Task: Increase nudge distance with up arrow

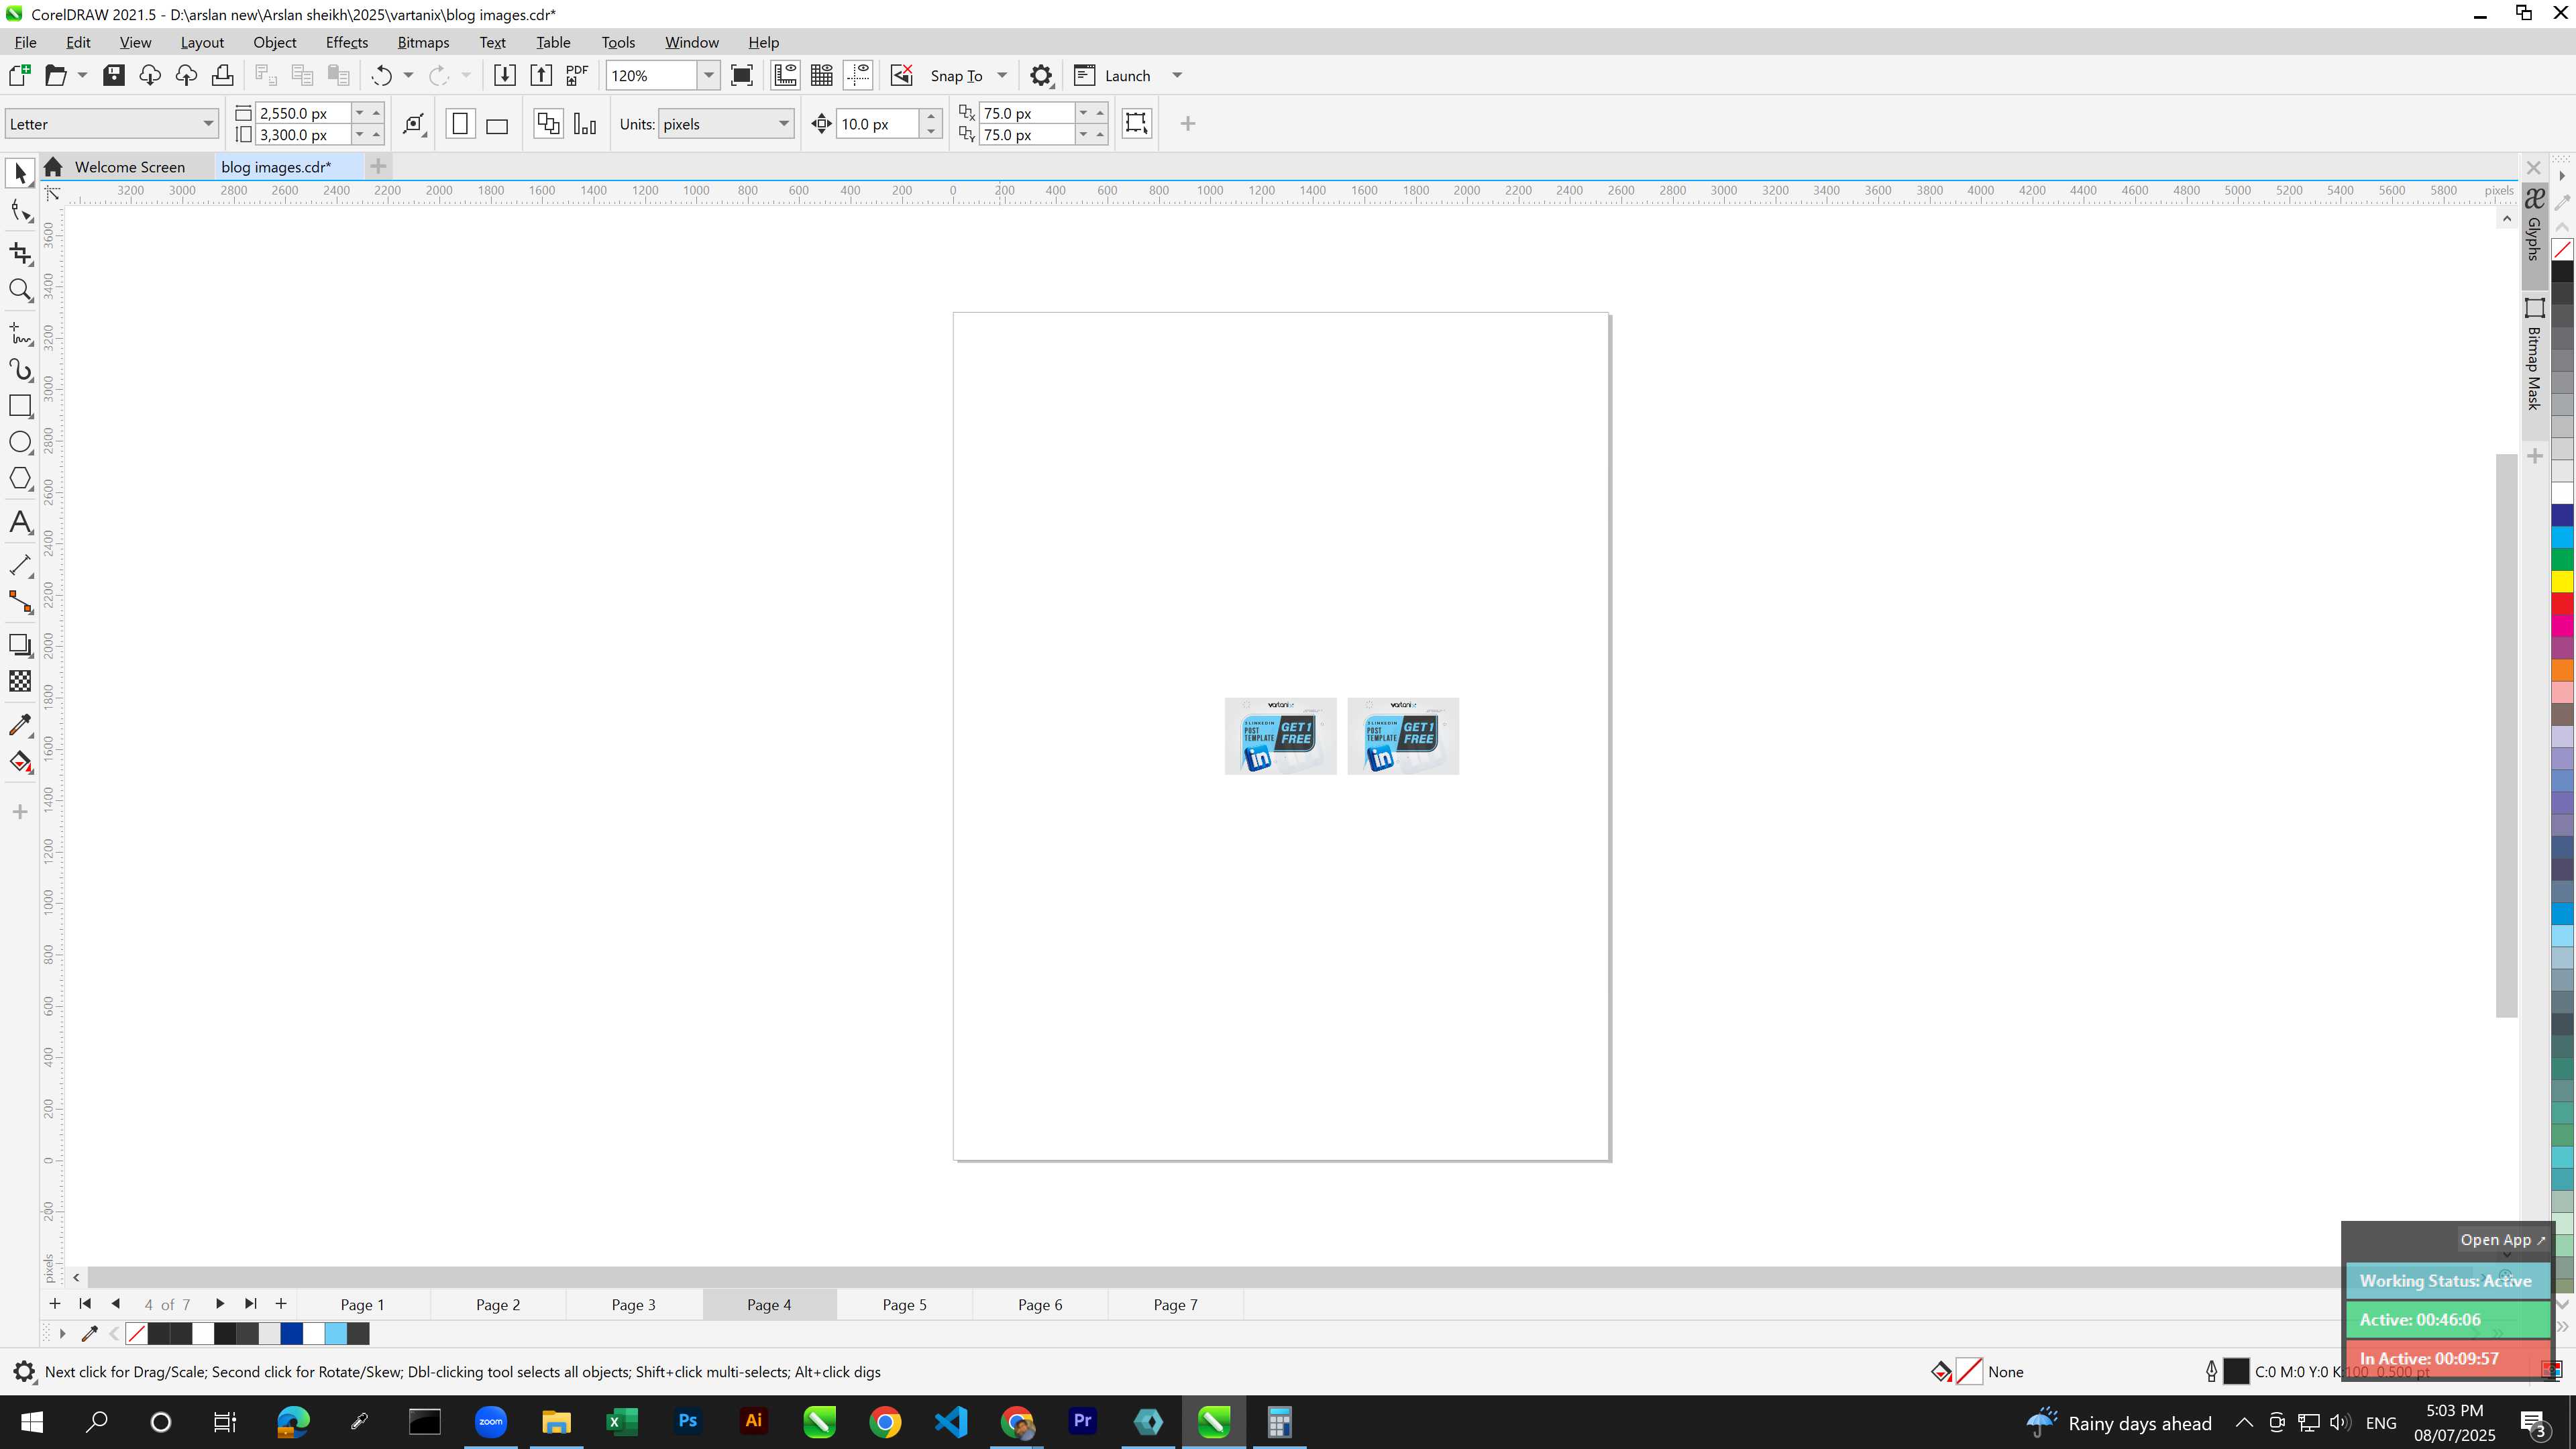Action: [931, 116]
